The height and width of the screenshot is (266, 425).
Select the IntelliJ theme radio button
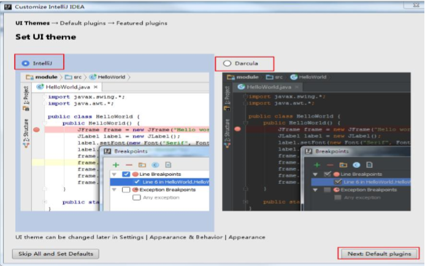click(x=25, y=63)
